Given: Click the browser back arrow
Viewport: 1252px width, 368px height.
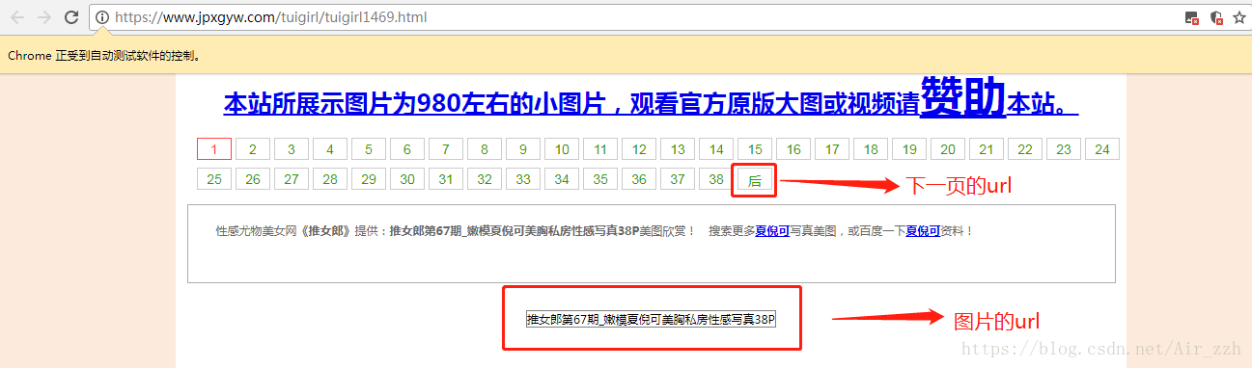Looking at the screenshot, I should click(16, 17).
